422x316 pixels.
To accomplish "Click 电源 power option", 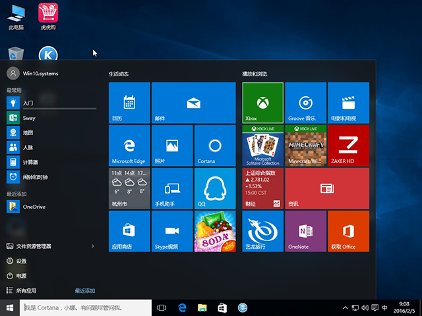I will tap(22, 276).
